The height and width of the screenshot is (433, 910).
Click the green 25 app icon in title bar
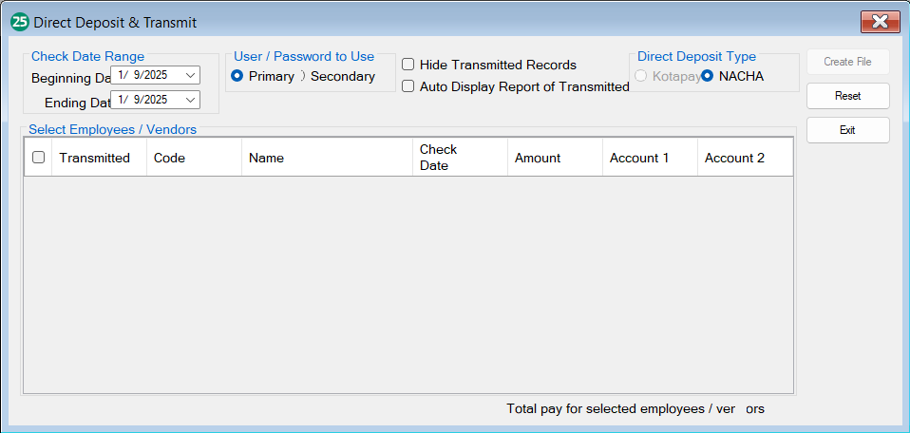19,21
